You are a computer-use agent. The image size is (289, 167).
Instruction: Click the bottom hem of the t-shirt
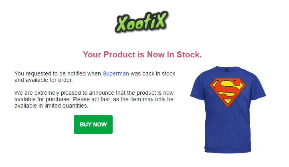pyautogui.click(x=228, y=151)
